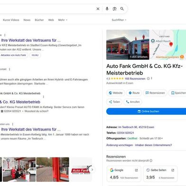Open & Co. KG Meisterbetrieb result title
Viewport: 186px width, 186px height.
point(20,102)
